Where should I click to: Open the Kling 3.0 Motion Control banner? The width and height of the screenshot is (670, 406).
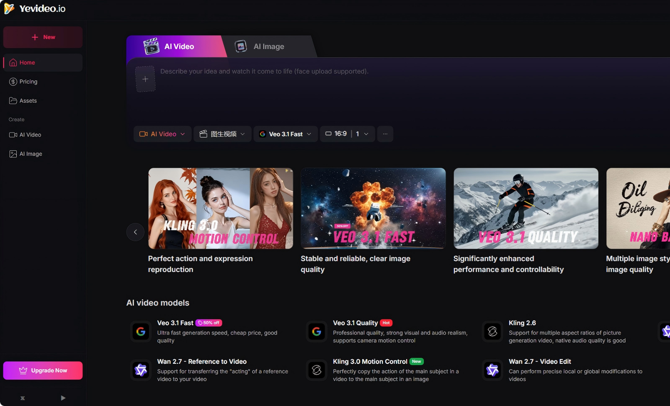pos(221,208)
